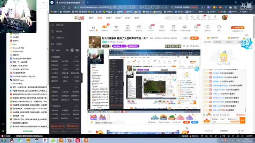255x143 pixels.
Task: Click the browser refresh icon
Action: pyautogui.click(x=63, y=7)
